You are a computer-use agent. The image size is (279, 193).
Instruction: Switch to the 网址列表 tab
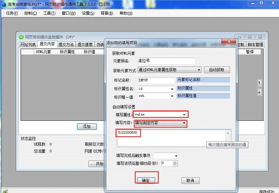pyautogui.click(x=28, y=44)
